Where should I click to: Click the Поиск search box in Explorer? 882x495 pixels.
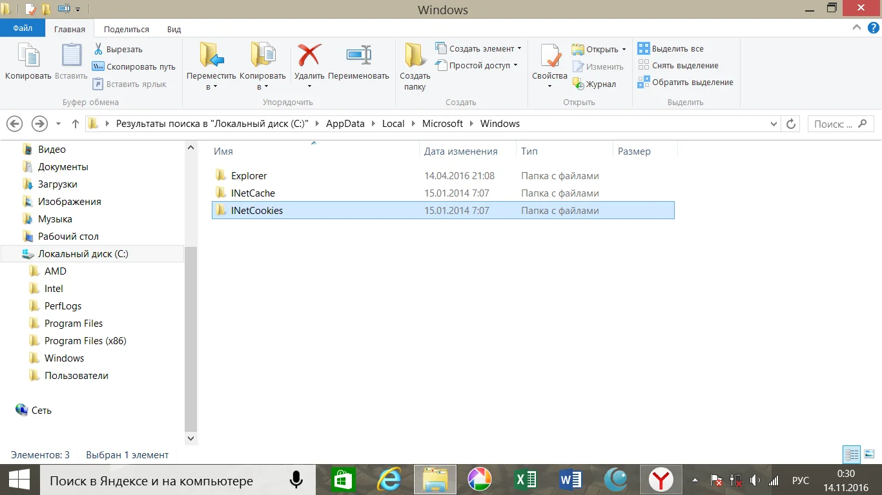tap(841, 124)
